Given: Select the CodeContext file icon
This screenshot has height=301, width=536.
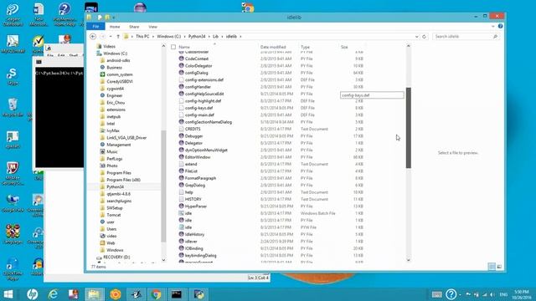Looking at the screenshot, I should (181, 59).
